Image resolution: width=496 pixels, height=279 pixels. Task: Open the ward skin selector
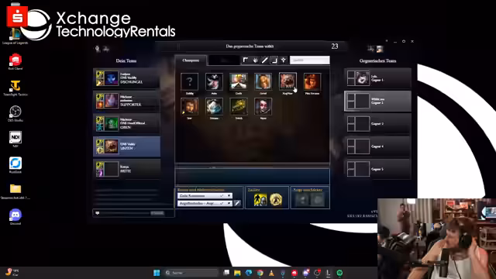[302, 200]
